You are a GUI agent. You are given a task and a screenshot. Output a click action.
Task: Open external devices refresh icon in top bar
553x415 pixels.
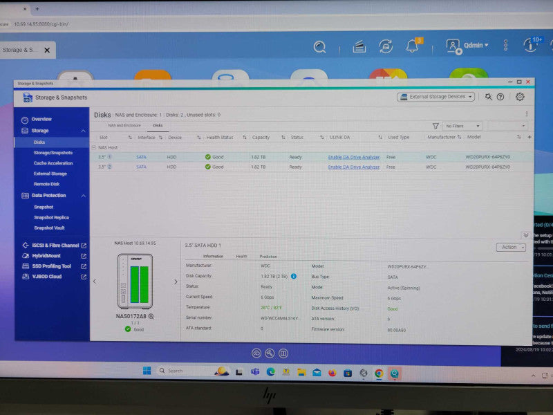[386, 46]
